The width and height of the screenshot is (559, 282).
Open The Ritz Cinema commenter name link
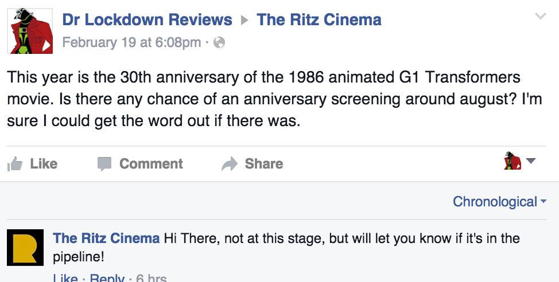[106, 238]
